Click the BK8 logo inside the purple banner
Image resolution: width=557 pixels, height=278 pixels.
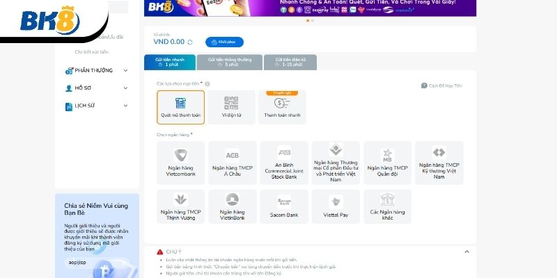coord(161,7)
